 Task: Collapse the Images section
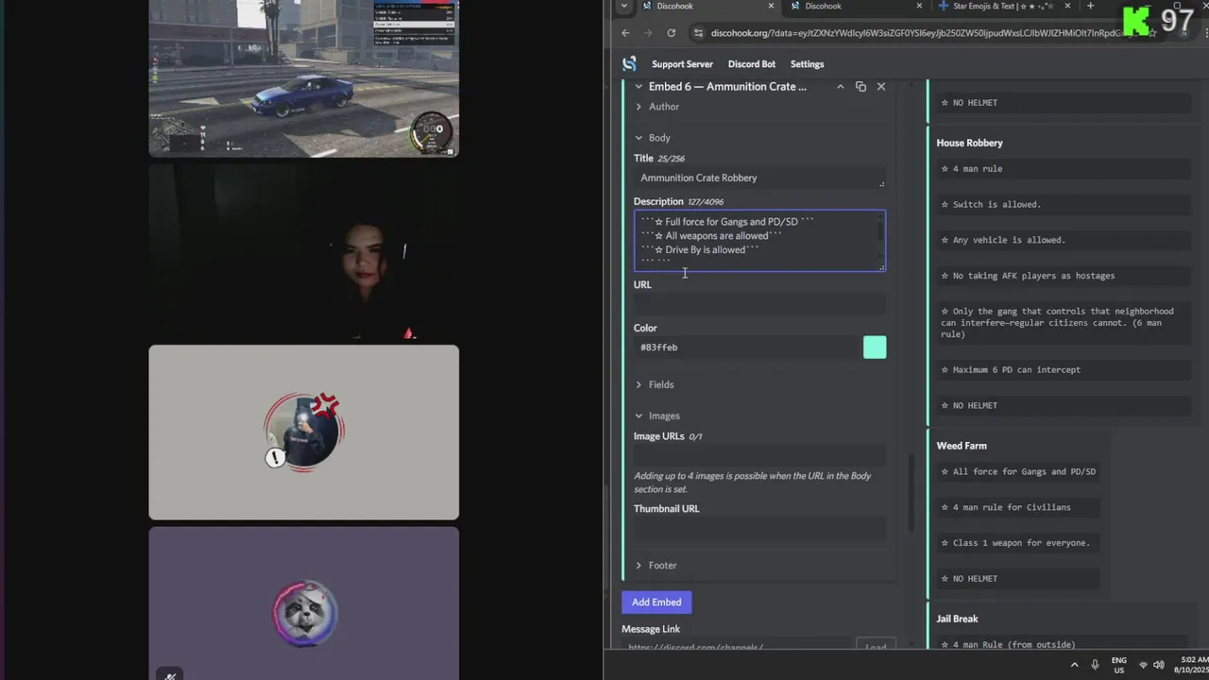(657, 416)
